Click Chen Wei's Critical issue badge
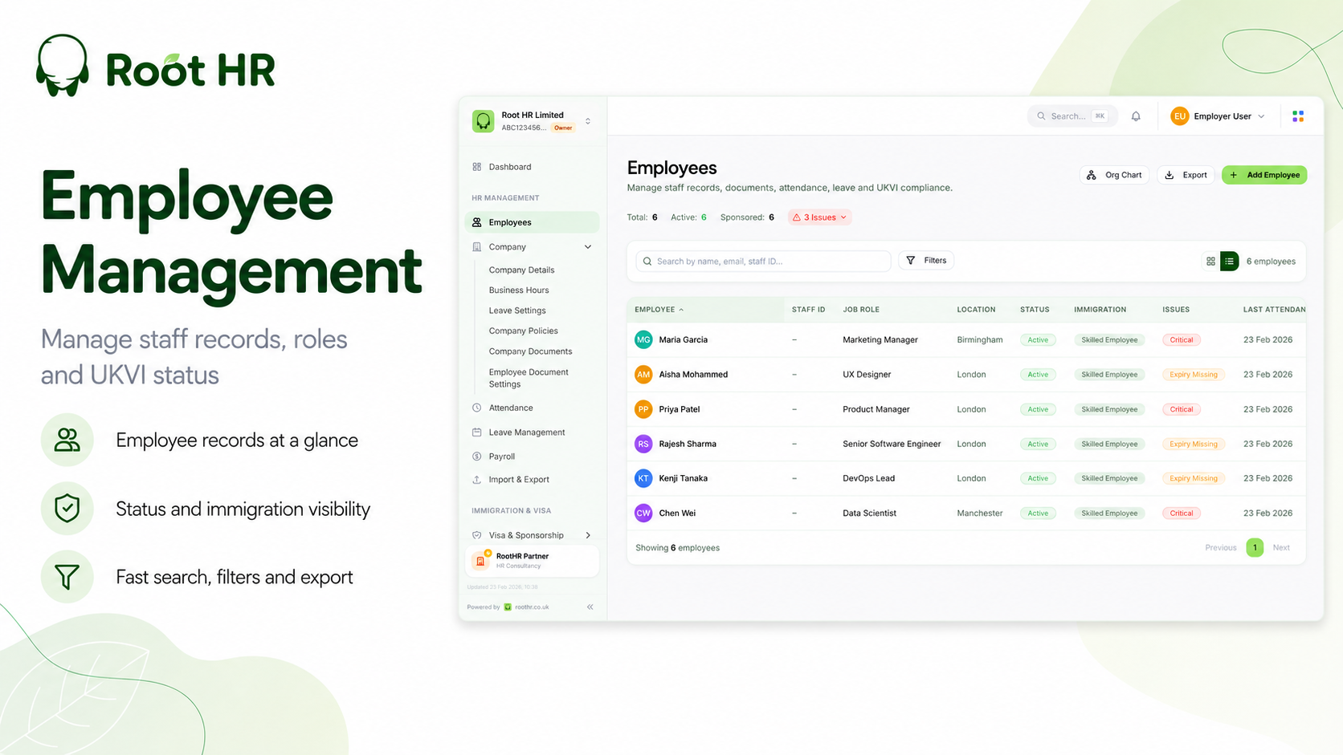Screen dimensions: 1343x755 pyautogui.click(x=1181, y=513)
